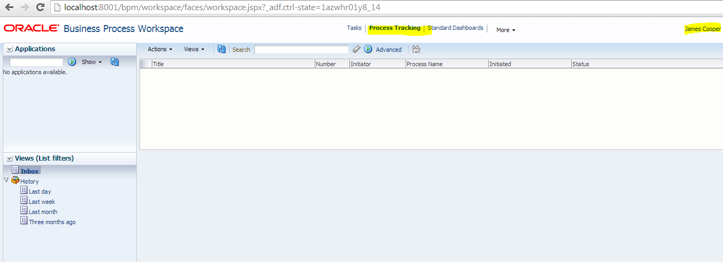Go forward using the browser forward arrow

pyautogui.click(x=25, y=7)
